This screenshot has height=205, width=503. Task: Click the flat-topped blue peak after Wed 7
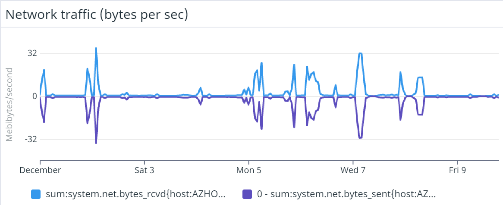click(360, 53)
